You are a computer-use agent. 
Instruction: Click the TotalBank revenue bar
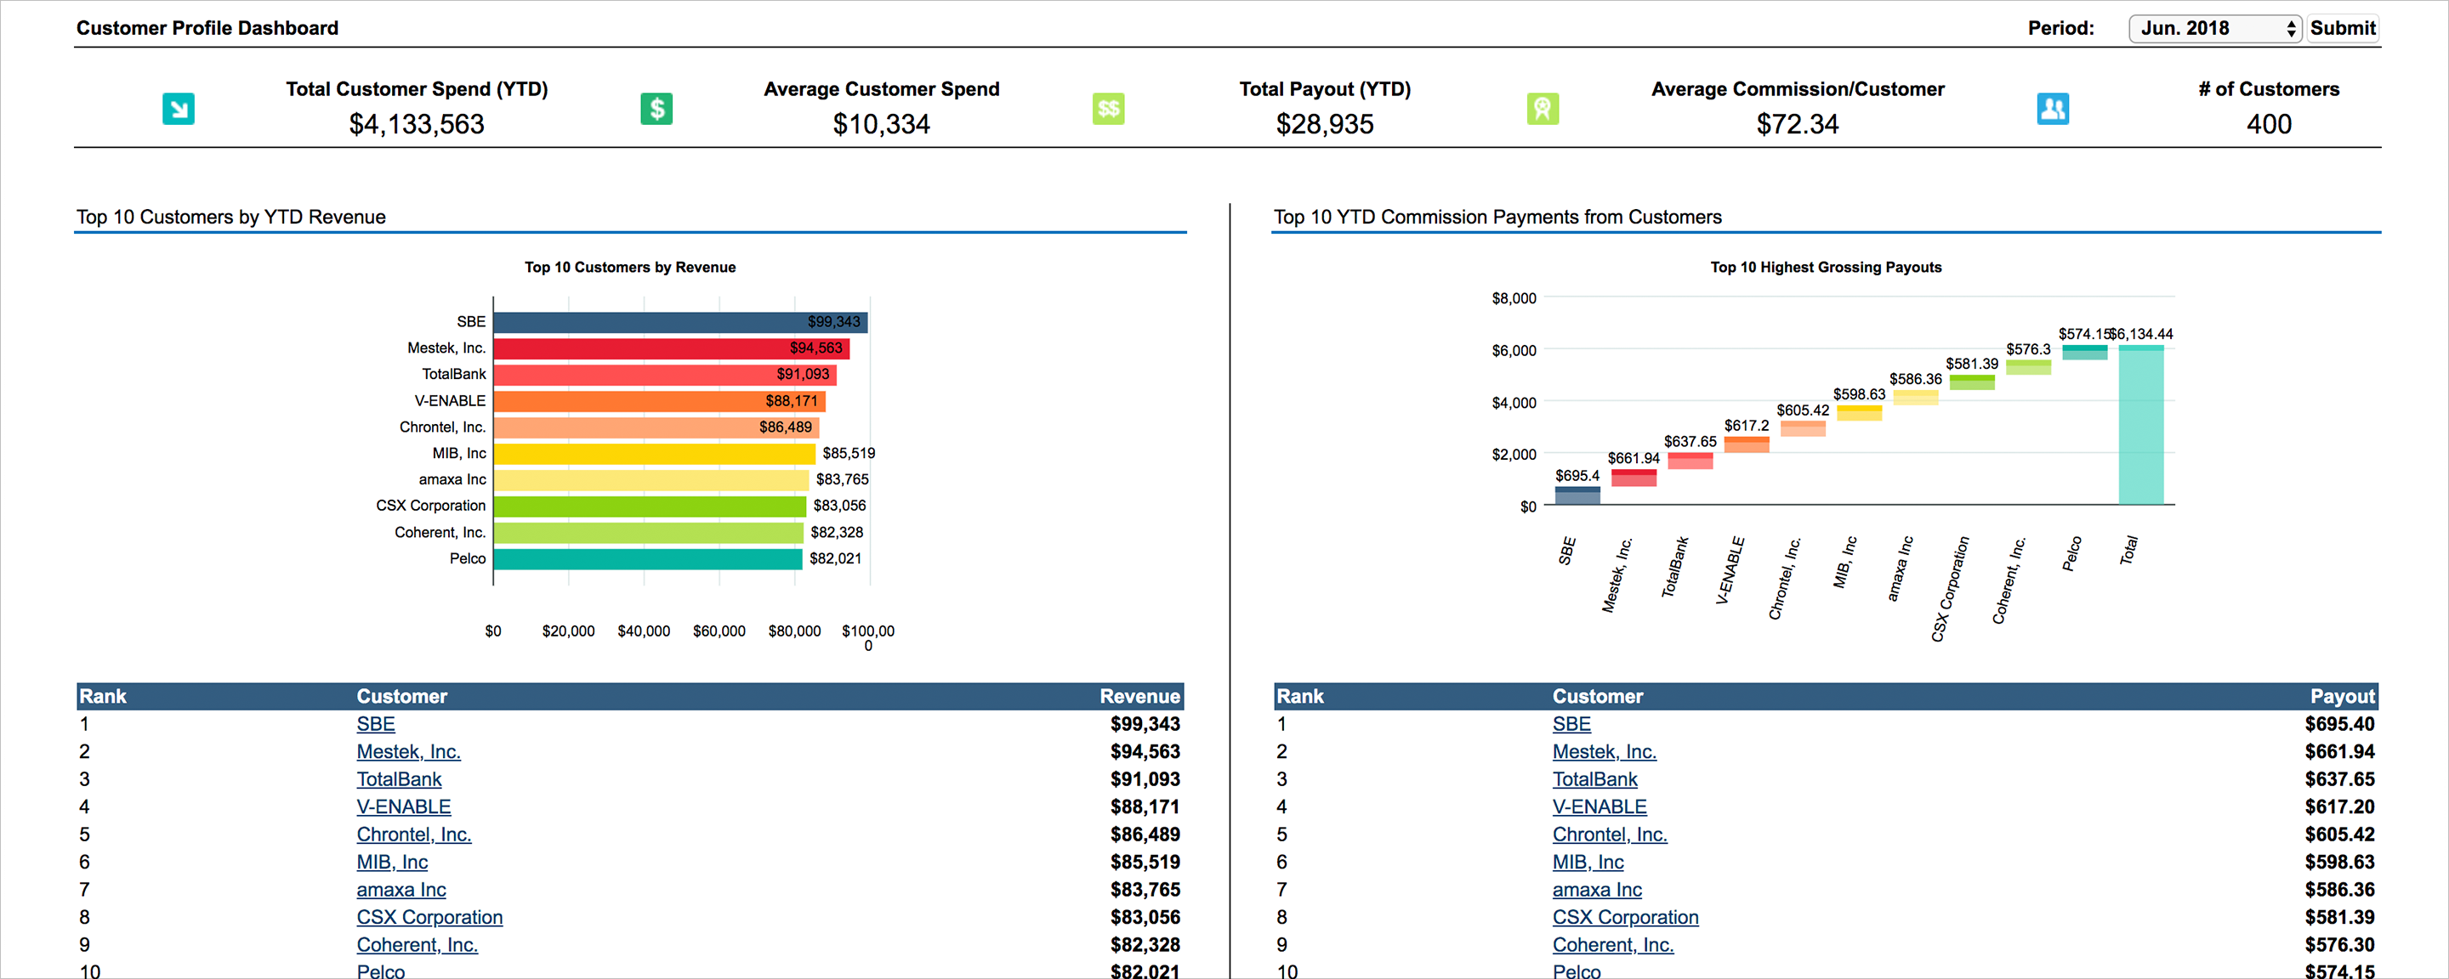pyautogui.click(x=666, y=375)
